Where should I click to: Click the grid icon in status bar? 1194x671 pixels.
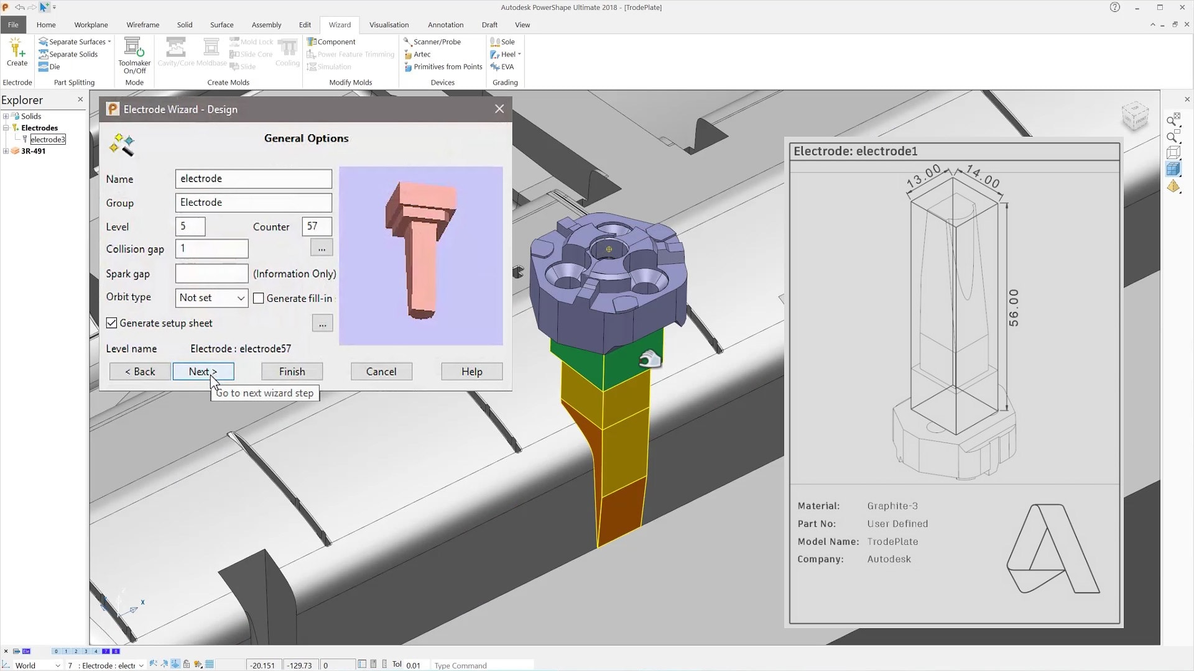[x=210, y=664]
